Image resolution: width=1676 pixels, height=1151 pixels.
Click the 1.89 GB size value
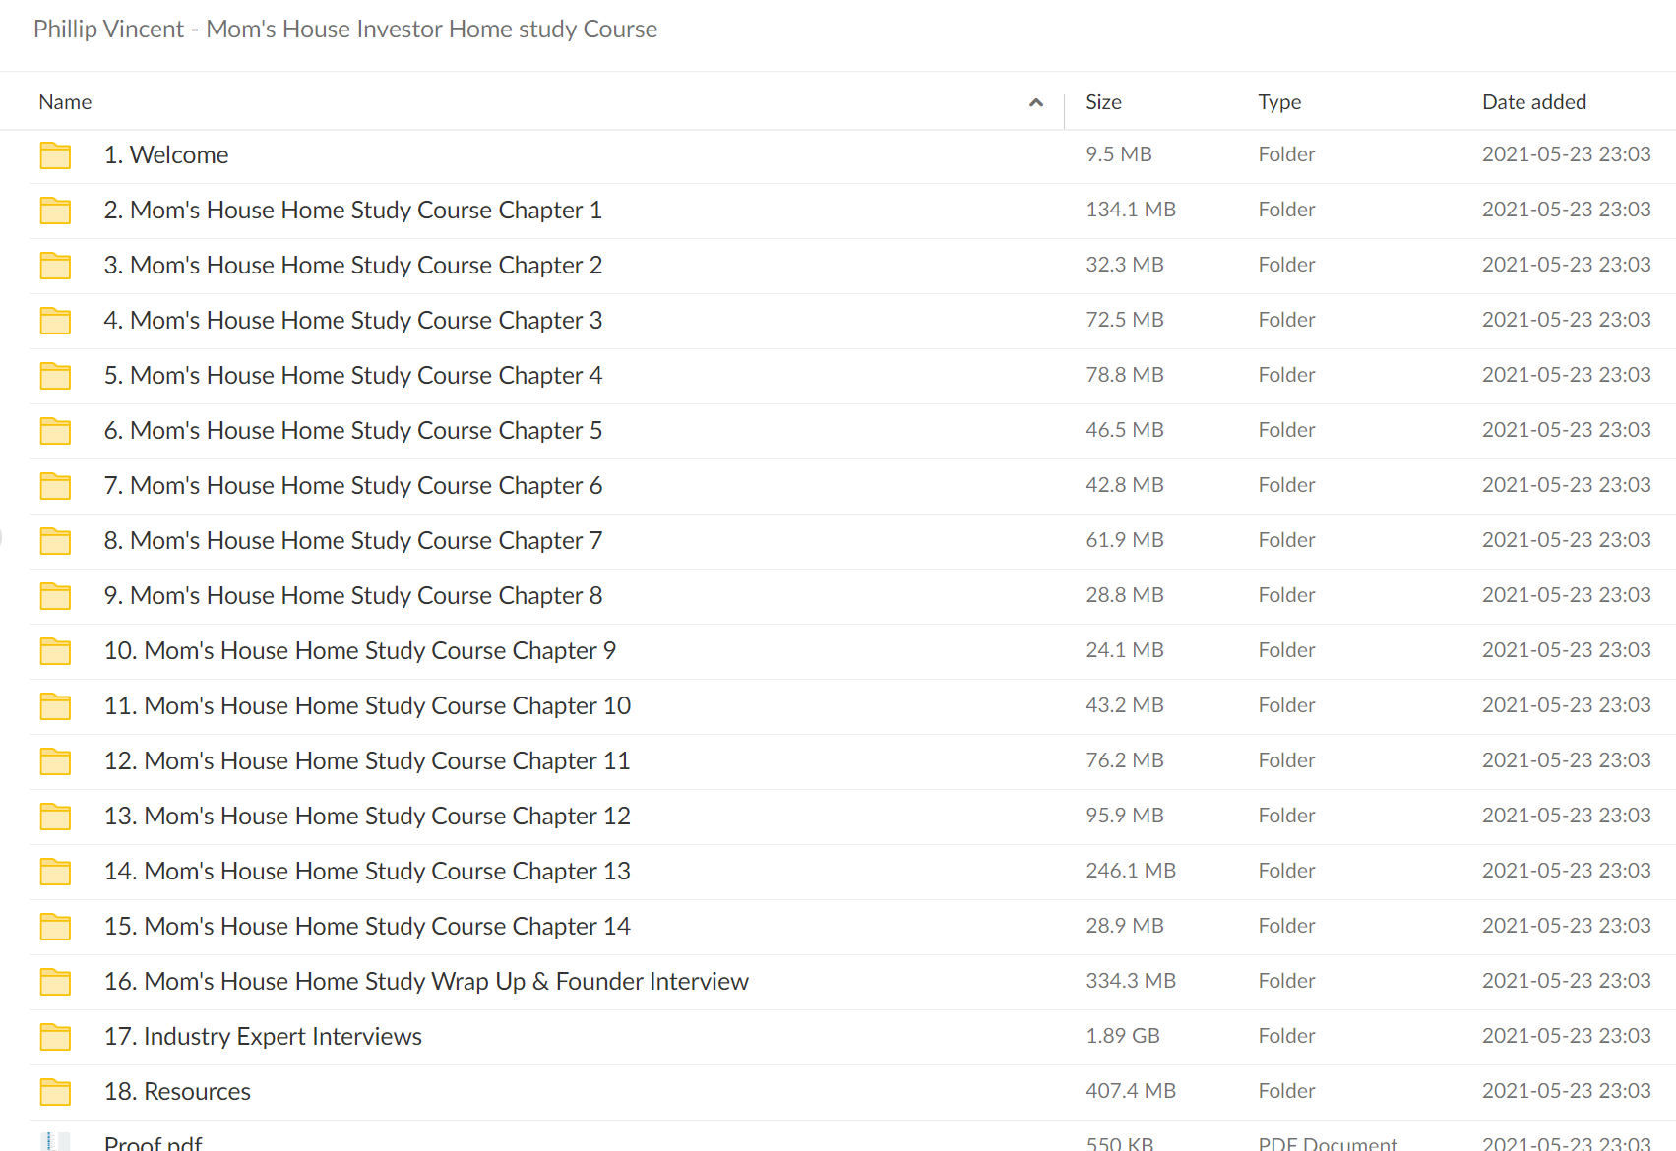pos(1123,1036)
